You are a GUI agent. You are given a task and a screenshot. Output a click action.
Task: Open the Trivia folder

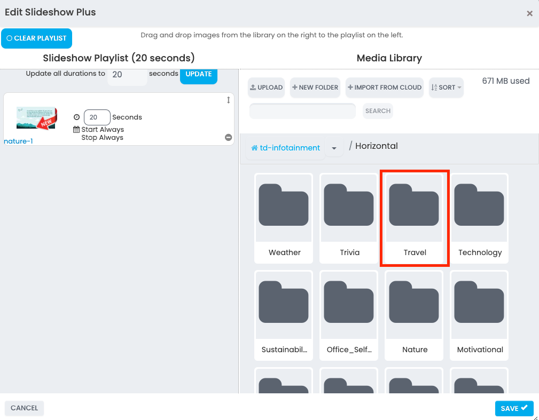pos(349,218)
